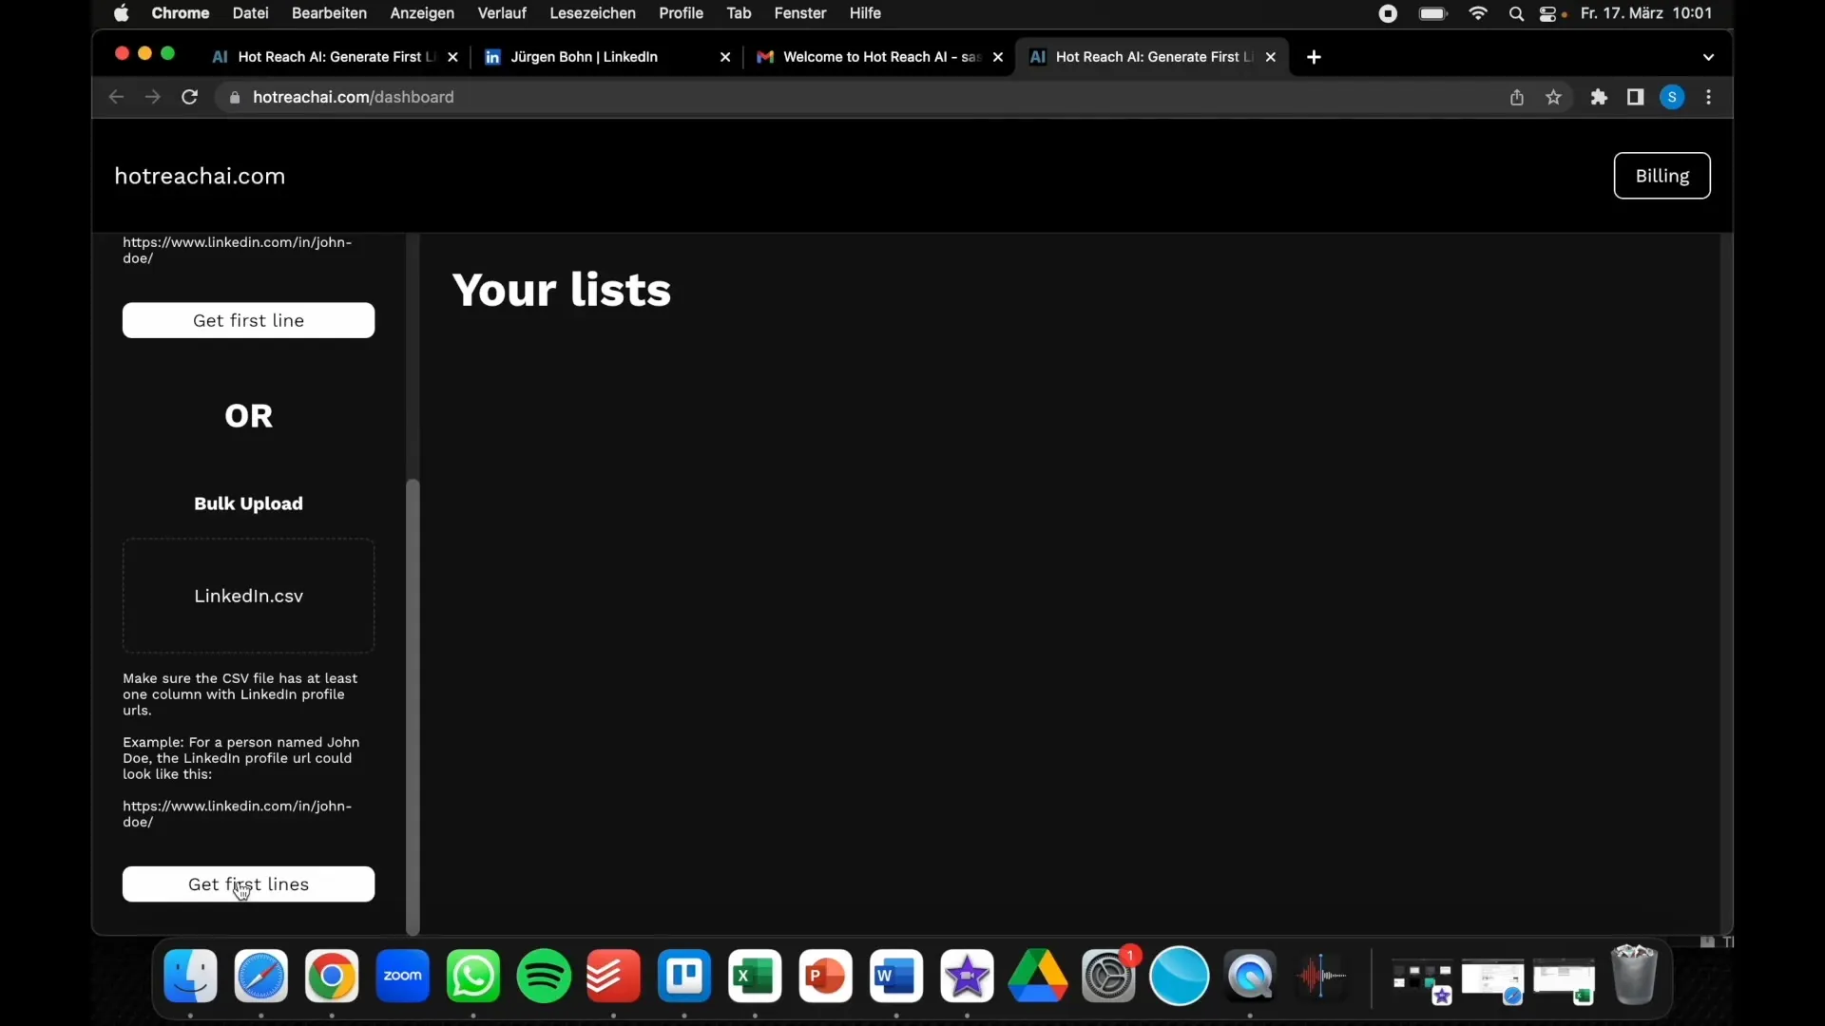Open Microsoft Excel from dock
The image size is (1825, 1026).
coord(755,976)
